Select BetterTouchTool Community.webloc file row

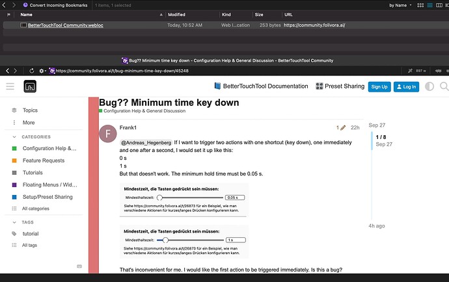pyautogui.click(x=65, y=25)
